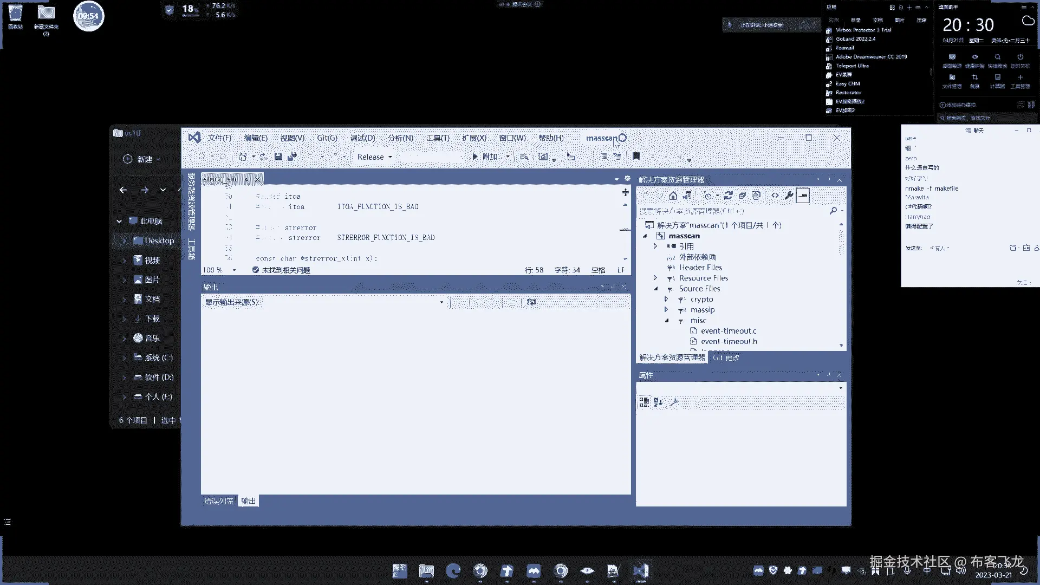Image resolution: width=1040 pixels, height=585 pixels.
Task: Expand the crypto folder node
Action: coord(666,299)
